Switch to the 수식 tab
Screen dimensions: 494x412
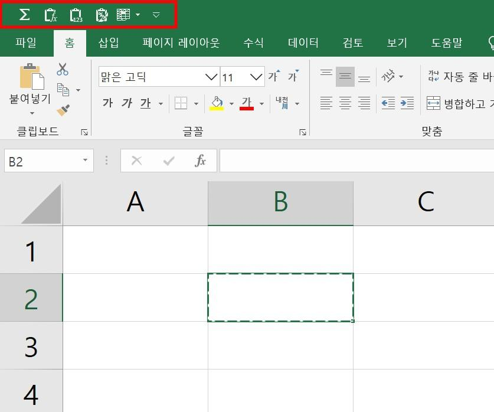253,42
